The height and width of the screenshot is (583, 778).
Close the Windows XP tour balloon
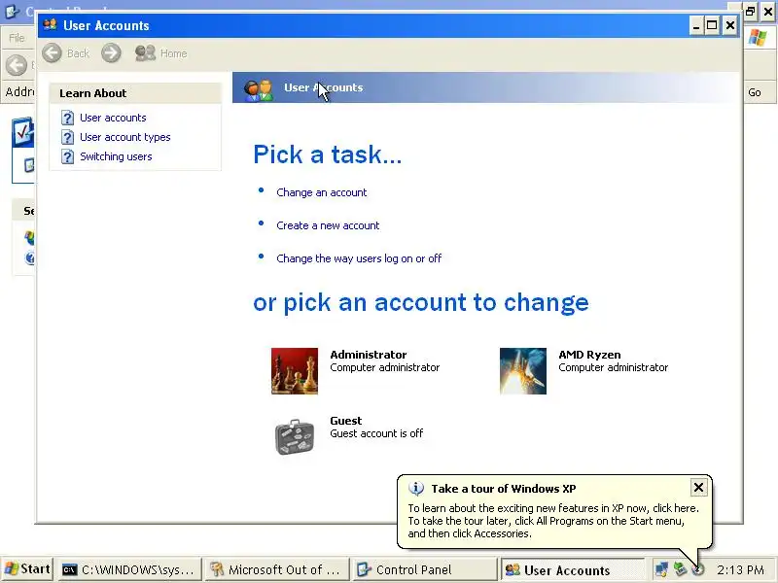click(x=698, y=488)
